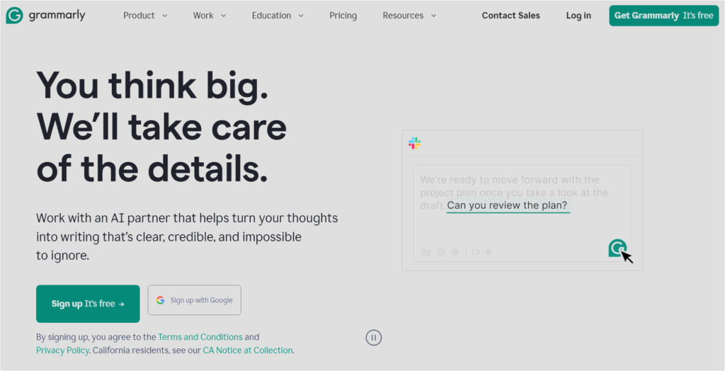Click the @ mention icon
This screenshot has width=725, height=371.
click(455, 252)
